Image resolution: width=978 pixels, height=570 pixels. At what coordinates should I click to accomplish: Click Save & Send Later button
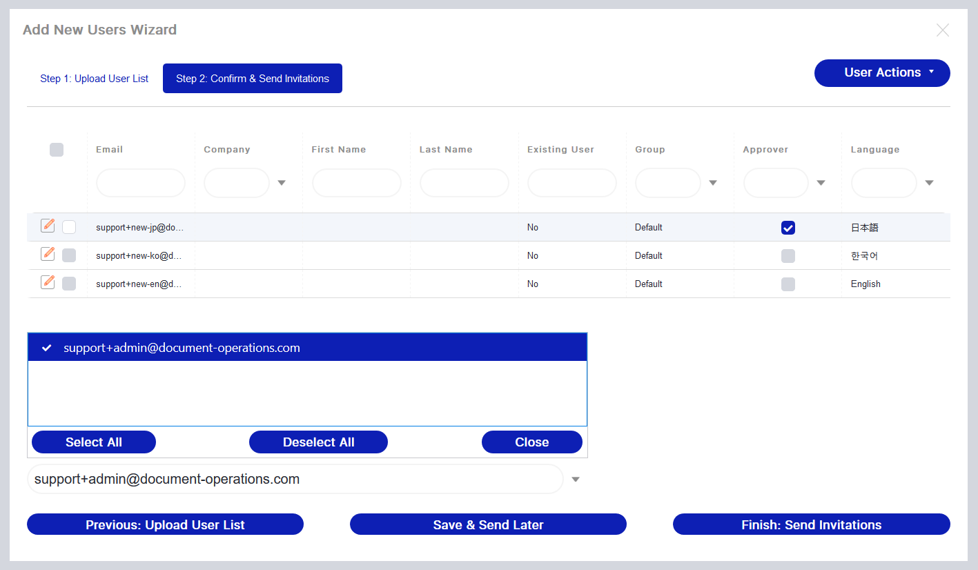pyautogui.click(x=488, y=524)
